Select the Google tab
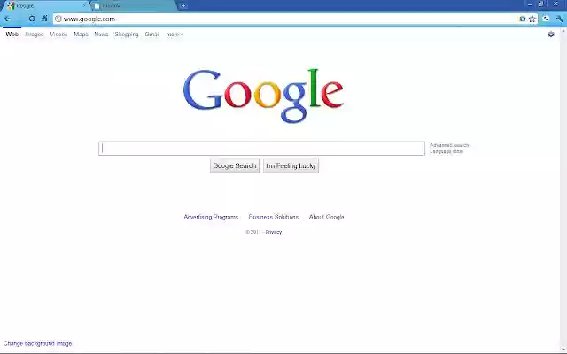The height and width of the screenshot is (354, 567). click(x=45, y=6)
